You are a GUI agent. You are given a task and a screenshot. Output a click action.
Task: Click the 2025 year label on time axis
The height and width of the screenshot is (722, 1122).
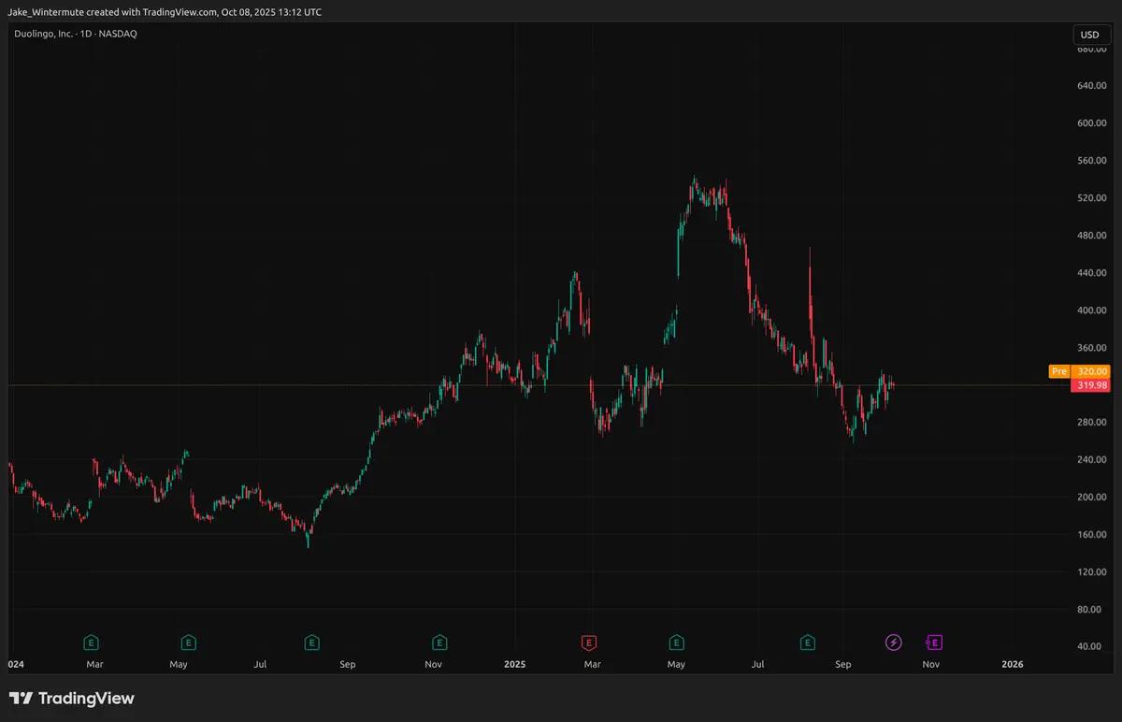coord(515,664)
